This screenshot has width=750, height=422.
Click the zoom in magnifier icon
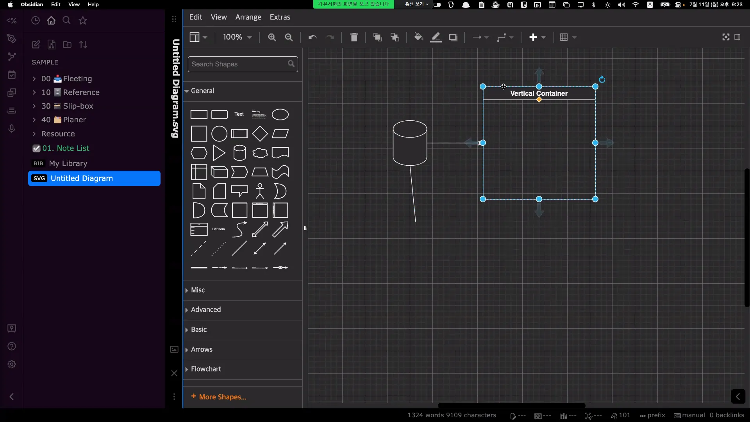272,37
